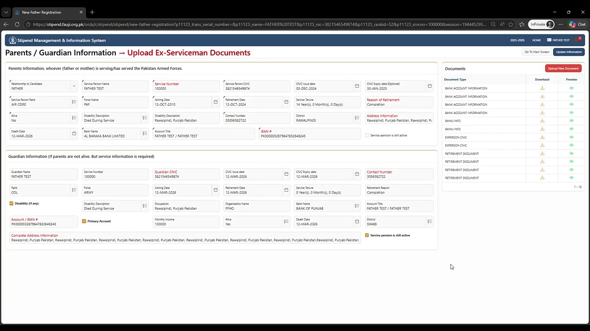This screenshot has width=590, height=331.
Task: Switch to the New Father Registration tab
Action: [48, 12]
